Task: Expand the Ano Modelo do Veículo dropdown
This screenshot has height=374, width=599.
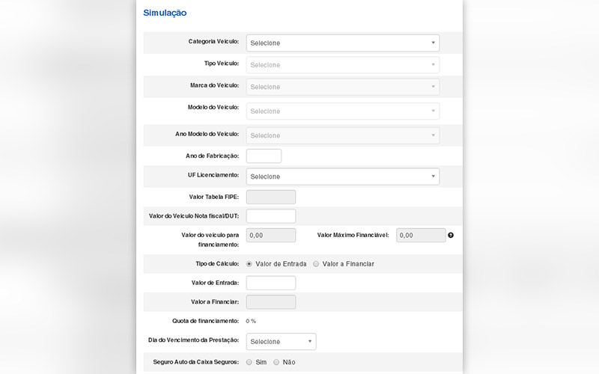Action: (x=342, y=135)
